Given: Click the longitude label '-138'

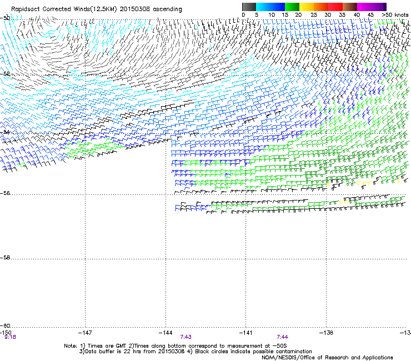Looking at the screenshot, I should pos(327,333).
